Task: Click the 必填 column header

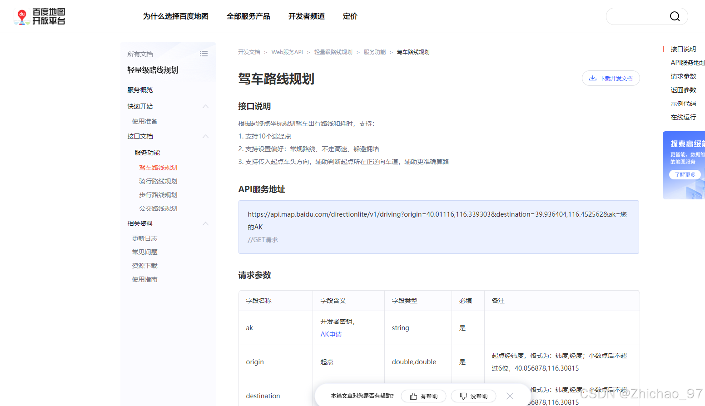Action: 468,301
